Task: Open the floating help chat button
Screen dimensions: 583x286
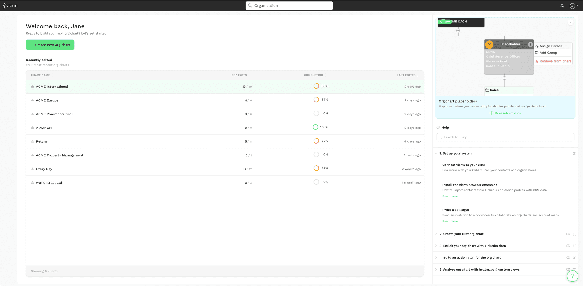Action: coord(572,276)
